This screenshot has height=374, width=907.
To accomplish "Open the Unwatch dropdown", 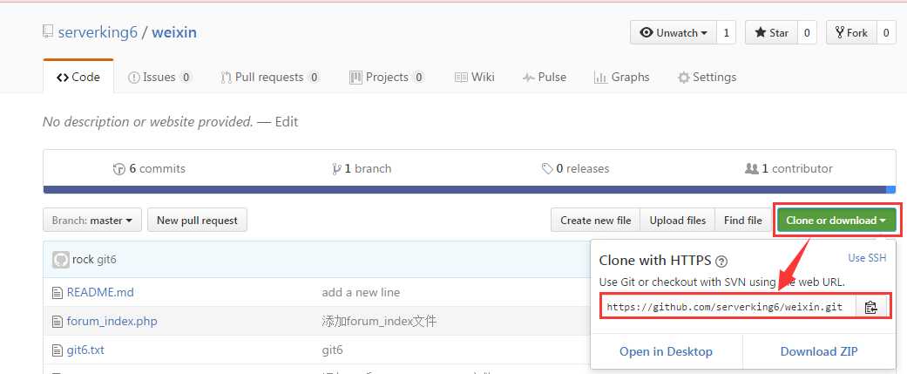I will pyautogui.click(x=673, y=33).
